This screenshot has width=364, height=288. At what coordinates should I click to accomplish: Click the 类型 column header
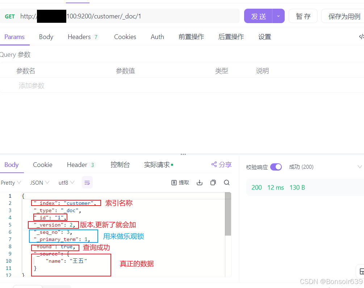point(221,71)
